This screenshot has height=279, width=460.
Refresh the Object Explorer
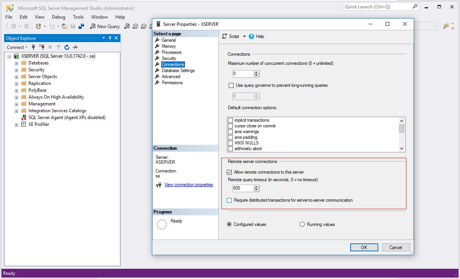67,47
